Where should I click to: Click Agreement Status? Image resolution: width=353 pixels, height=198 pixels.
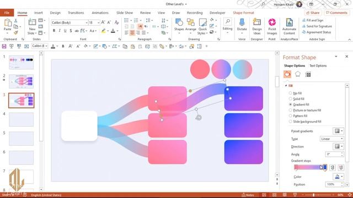[317, 32]
